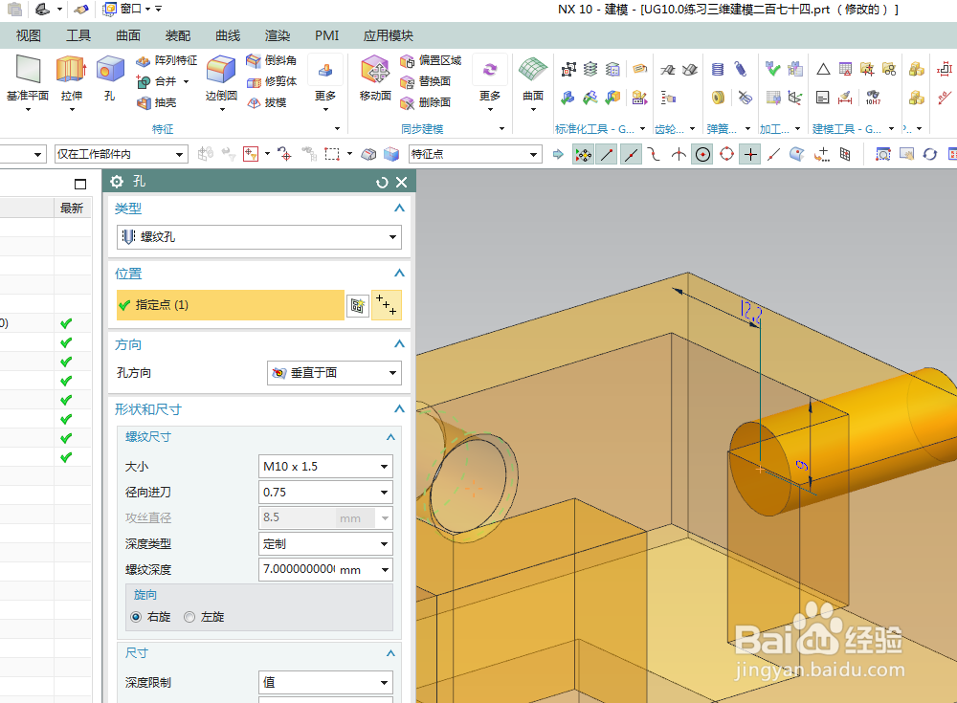
Task: Click the Hole (孔) feature icon
Action: (x=110, y=69)
